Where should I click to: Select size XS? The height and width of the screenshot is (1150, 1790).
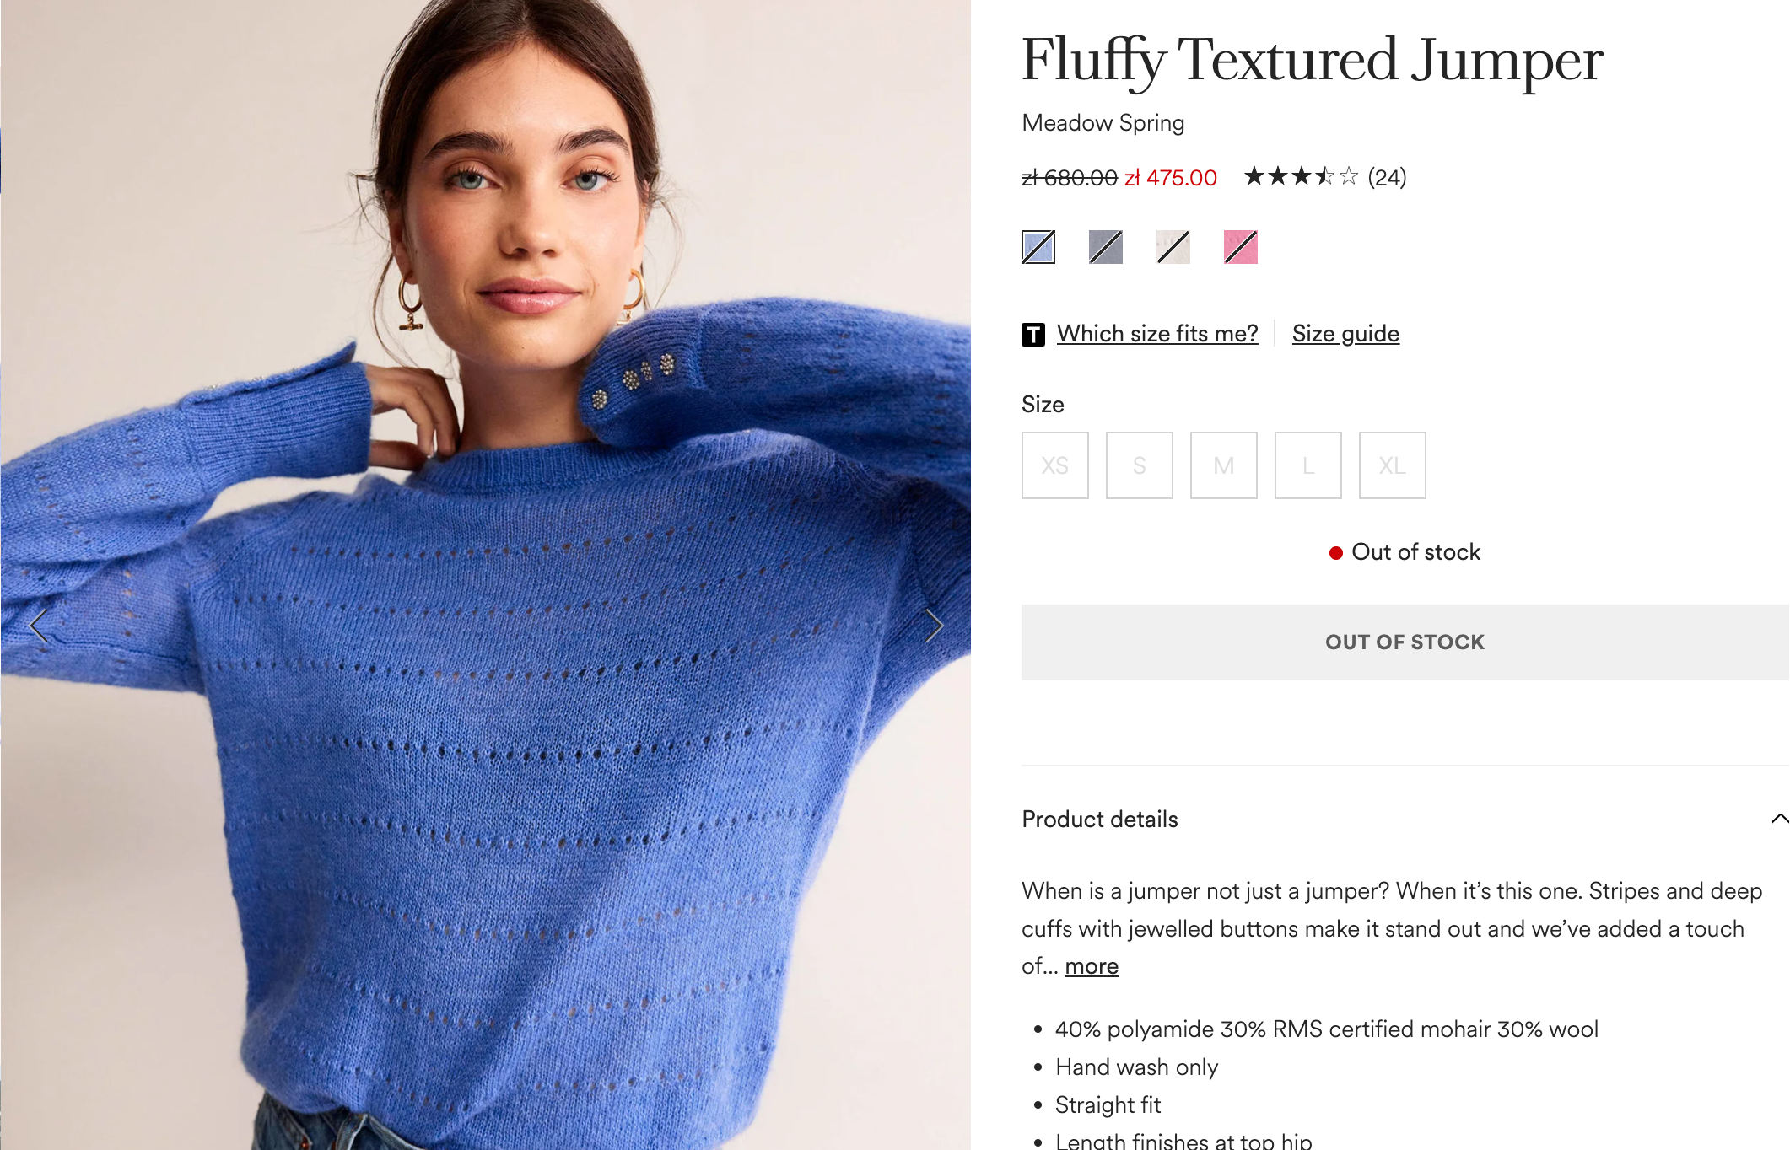(1055, 465)
